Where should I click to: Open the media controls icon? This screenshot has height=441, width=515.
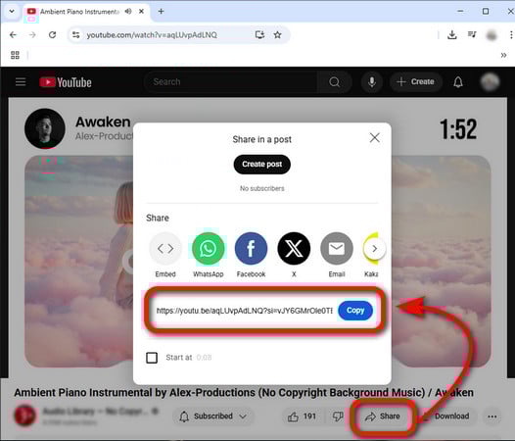tap(472, 35)
